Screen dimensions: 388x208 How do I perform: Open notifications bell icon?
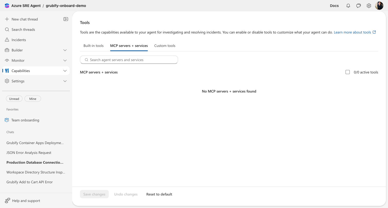coord(348,6)
